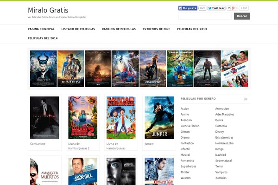The image size is (278, 185).
Task: Select the Sobrenatural genre
Action: tap(224, 161)
